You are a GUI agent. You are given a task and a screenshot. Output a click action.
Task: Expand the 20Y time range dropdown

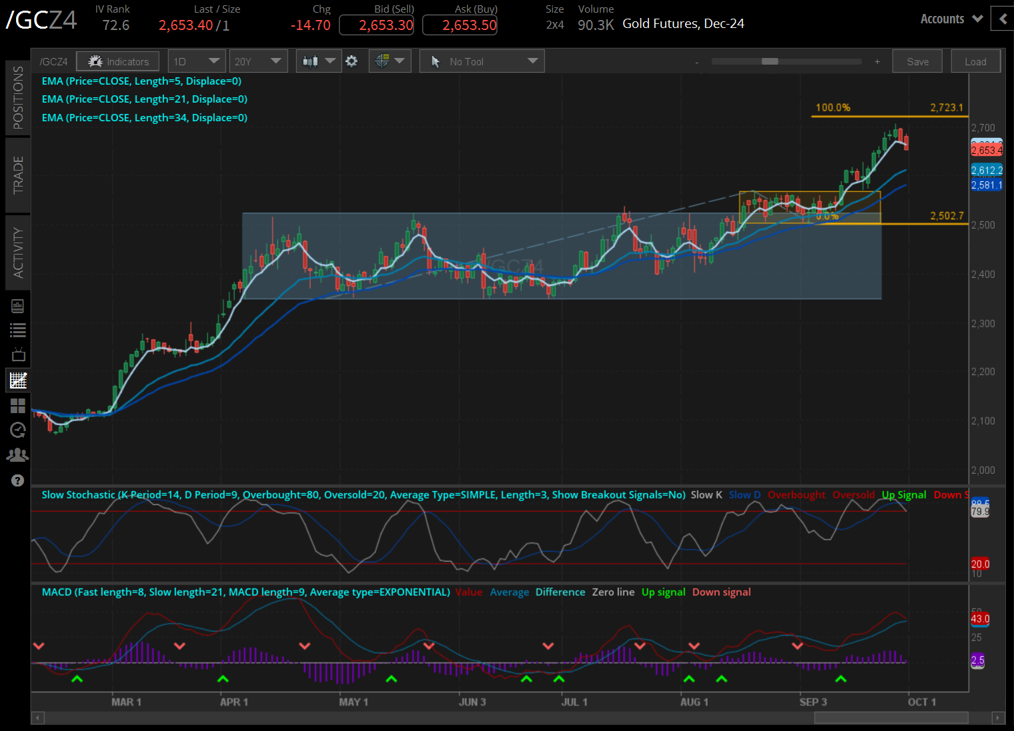click(x=258, y=61)
